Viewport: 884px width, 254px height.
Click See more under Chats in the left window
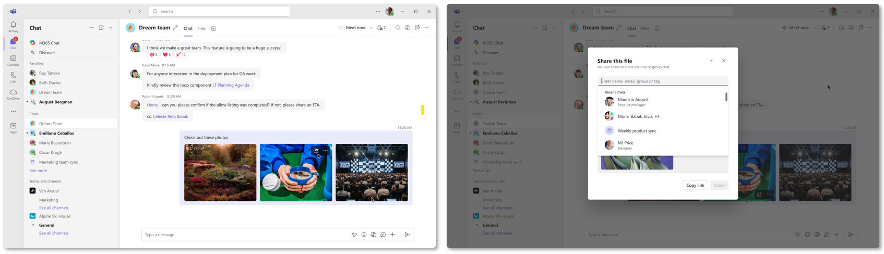click(x=38, y=171)
